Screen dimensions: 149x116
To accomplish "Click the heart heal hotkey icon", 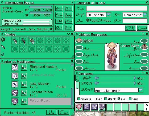I will point(79,107).
